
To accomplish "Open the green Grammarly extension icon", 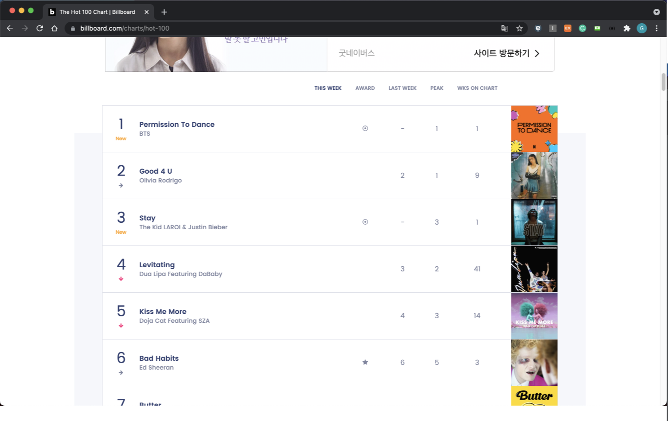I will [582, 28].
